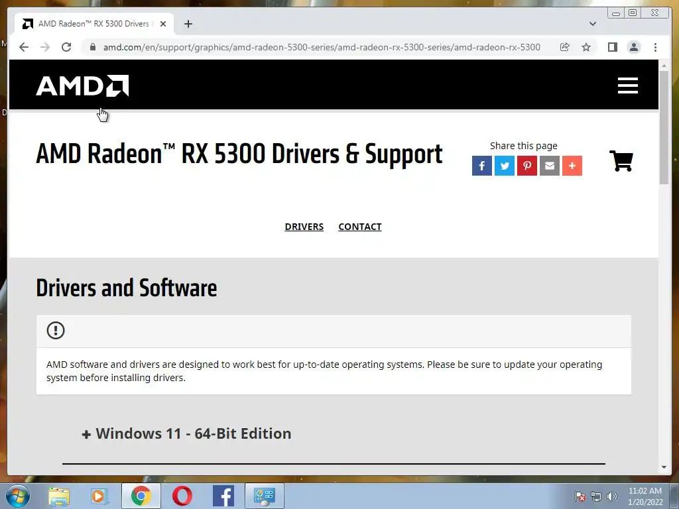
Task: Go forward in browser history
Action: (x=45, y=47)
